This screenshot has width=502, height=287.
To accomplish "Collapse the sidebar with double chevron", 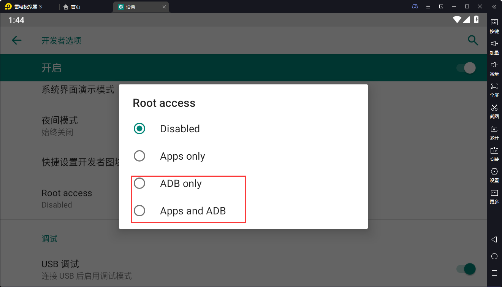I will 494,6.
